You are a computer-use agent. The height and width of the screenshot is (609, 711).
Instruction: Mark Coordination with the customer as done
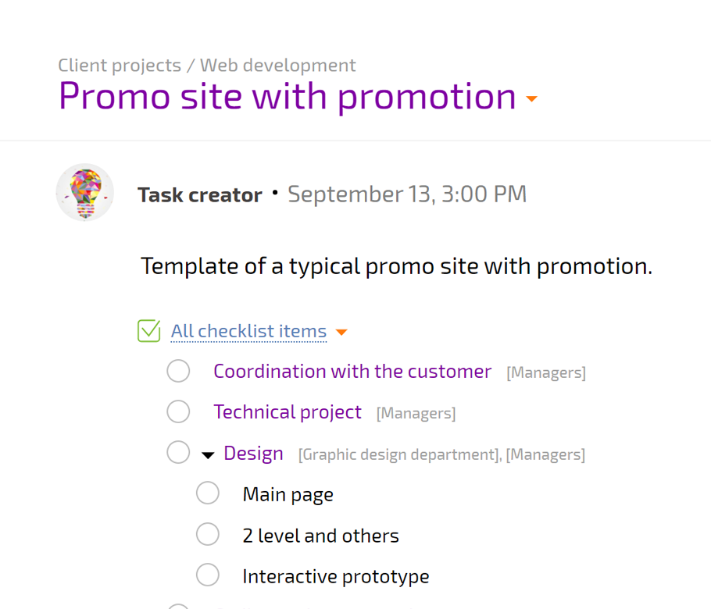coord(178,371)
